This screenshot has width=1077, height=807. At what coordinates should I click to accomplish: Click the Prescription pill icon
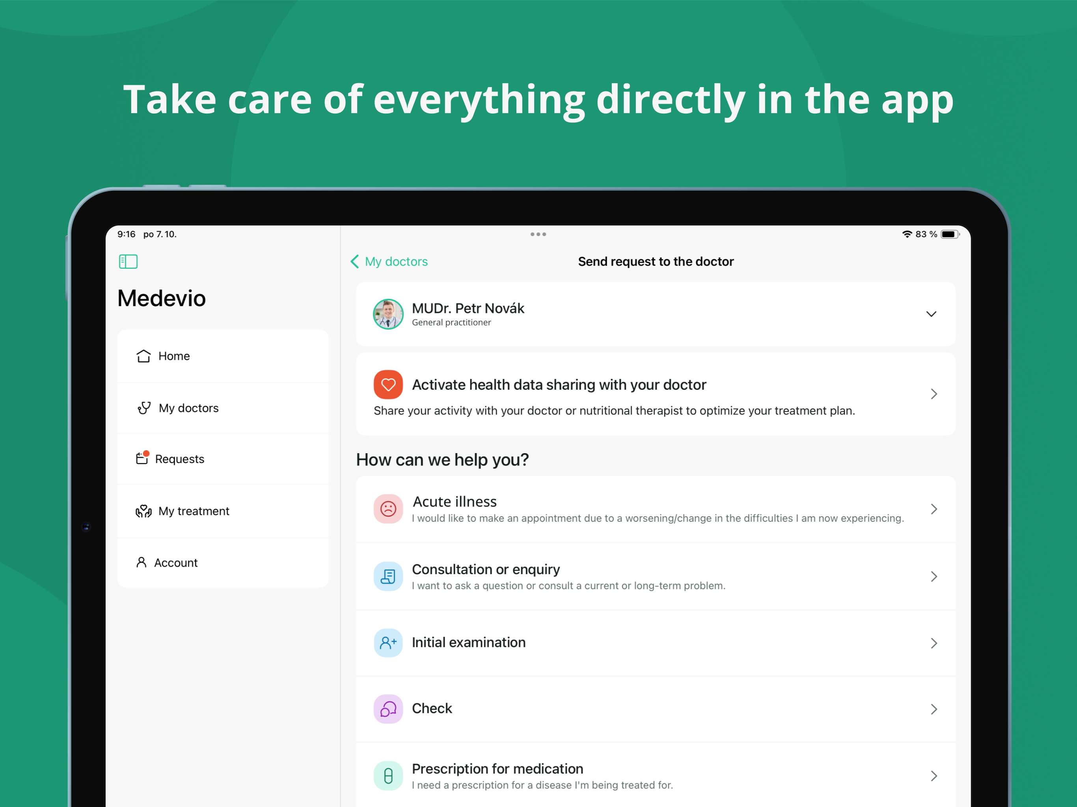(388, 776)
